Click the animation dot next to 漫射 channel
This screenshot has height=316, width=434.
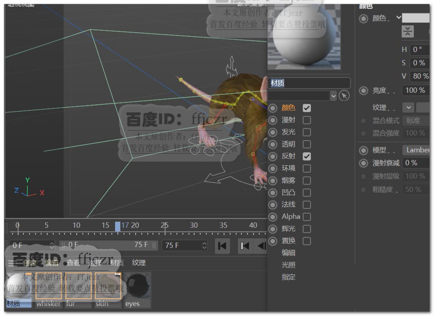(x=273, y=120)
